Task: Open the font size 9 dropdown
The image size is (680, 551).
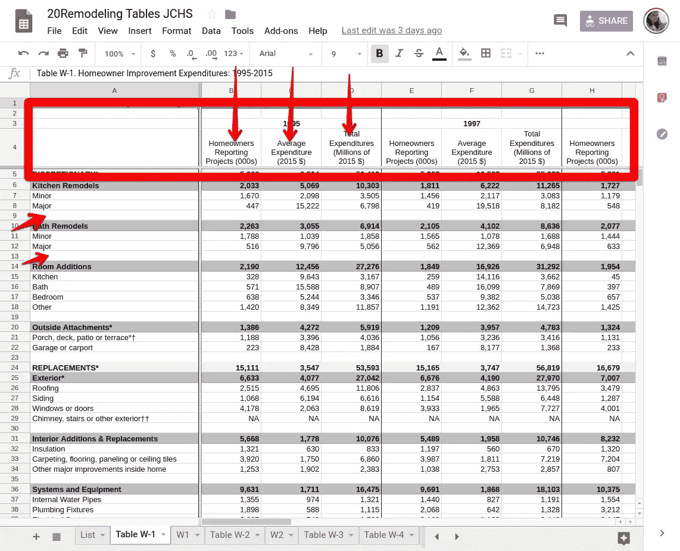Action: (346, 54)
